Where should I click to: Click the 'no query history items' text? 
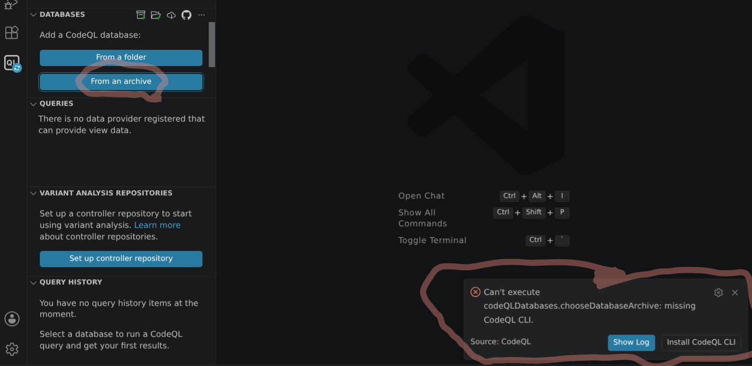119,309
